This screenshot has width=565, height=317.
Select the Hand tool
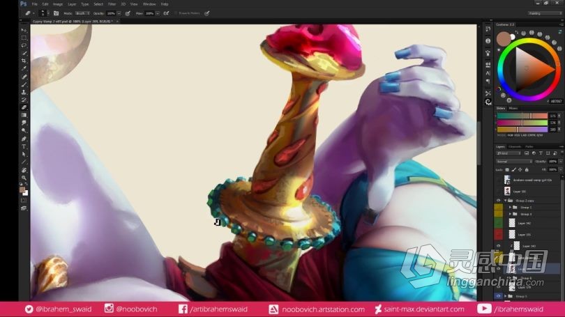(24, 170)
